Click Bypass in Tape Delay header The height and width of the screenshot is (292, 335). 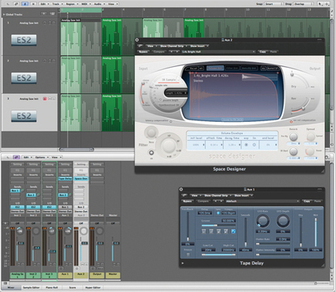[188, 201]
